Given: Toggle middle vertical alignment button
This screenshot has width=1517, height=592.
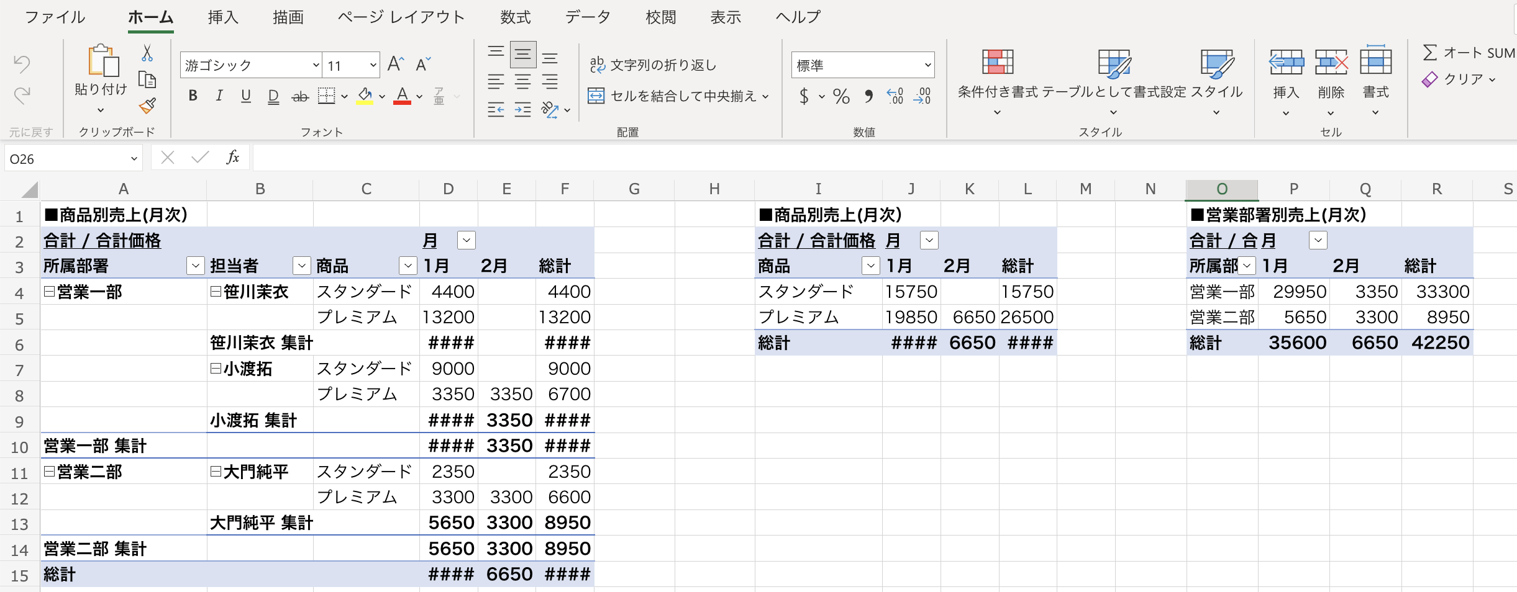Looking at the screenshot, I should (523, 55).
